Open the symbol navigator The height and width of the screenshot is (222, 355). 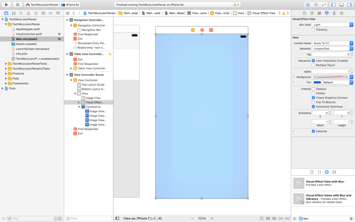coord(14,13)
